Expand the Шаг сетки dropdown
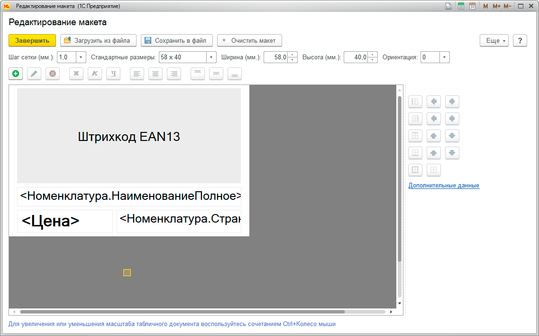The image size is (539, 336). pos(80,57)
